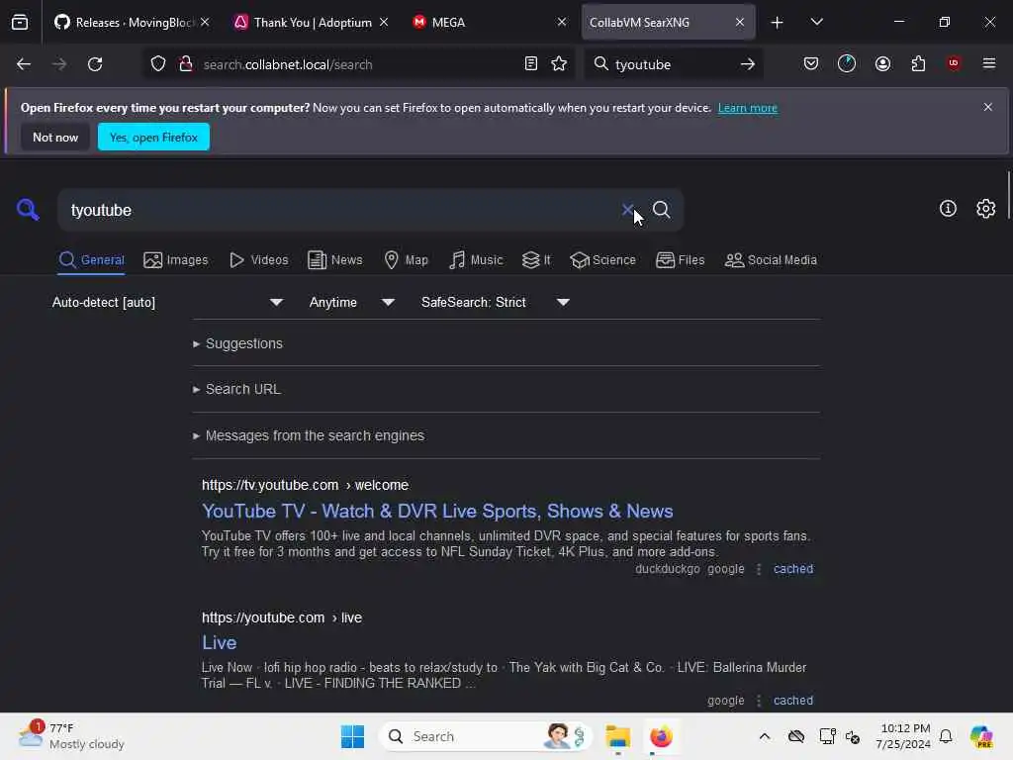1013x760 pixels.
Task: Switch to the Music category
Action: point(476,260)
